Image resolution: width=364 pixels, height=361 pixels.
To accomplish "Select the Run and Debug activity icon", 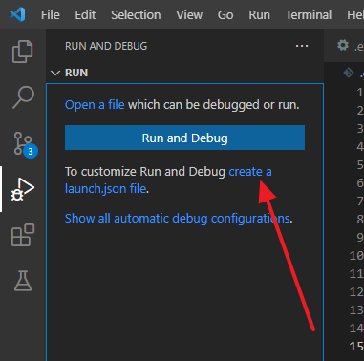I will click(23, 190).
